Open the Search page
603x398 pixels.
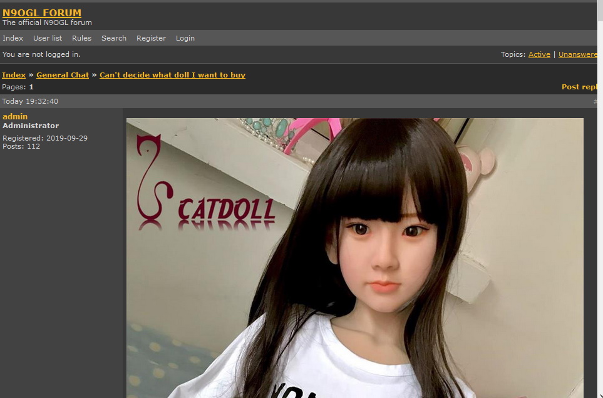(114, 38)
